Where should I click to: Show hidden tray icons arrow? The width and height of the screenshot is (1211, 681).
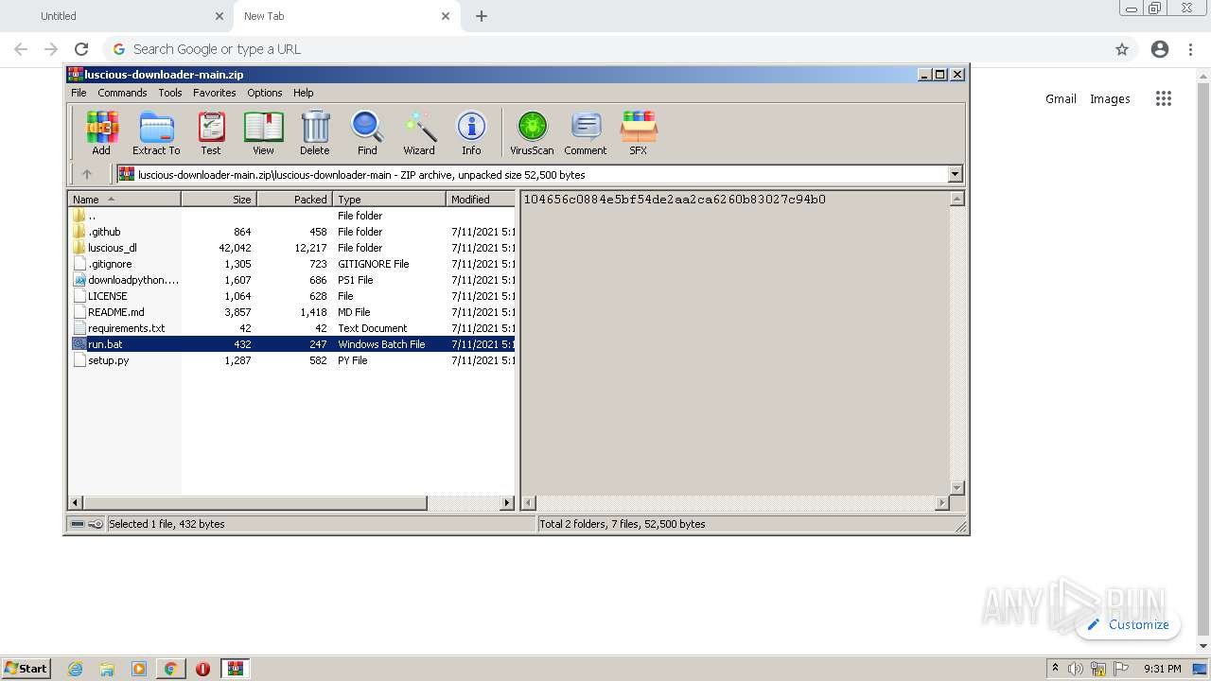click(1056, 669)
